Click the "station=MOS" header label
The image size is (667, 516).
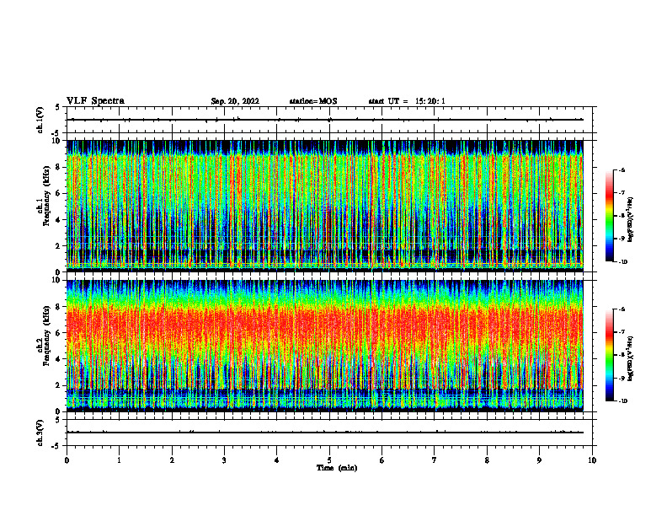coord(313,101)
